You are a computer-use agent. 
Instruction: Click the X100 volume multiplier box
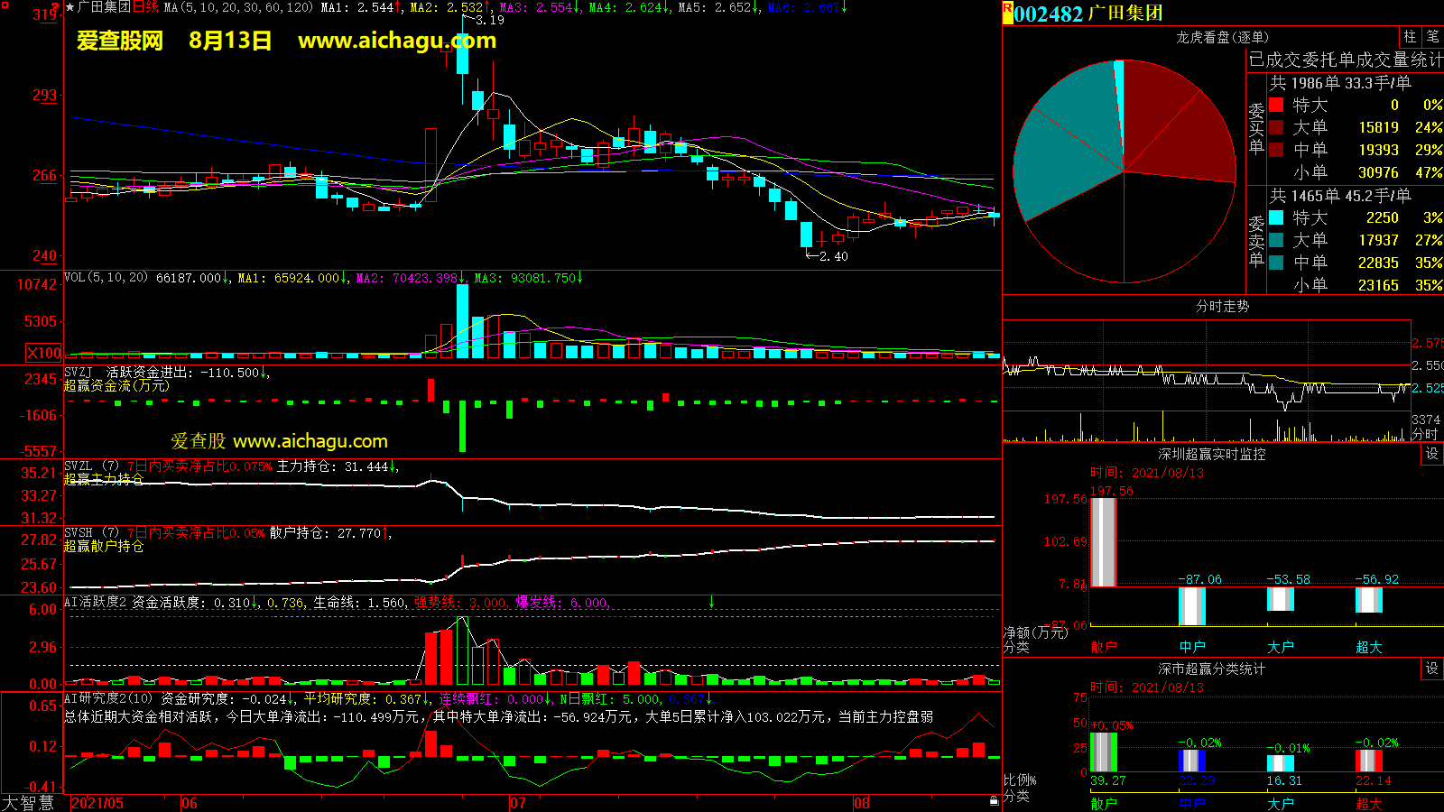44,353
